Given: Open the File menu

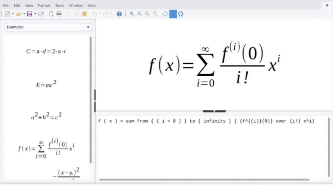Looking at the screenshot, I should pos(6,5).
